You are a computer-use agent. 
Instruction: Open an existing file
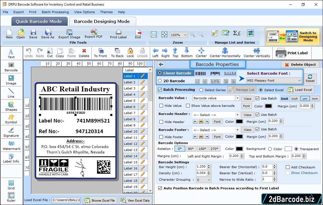click(21, 34)
